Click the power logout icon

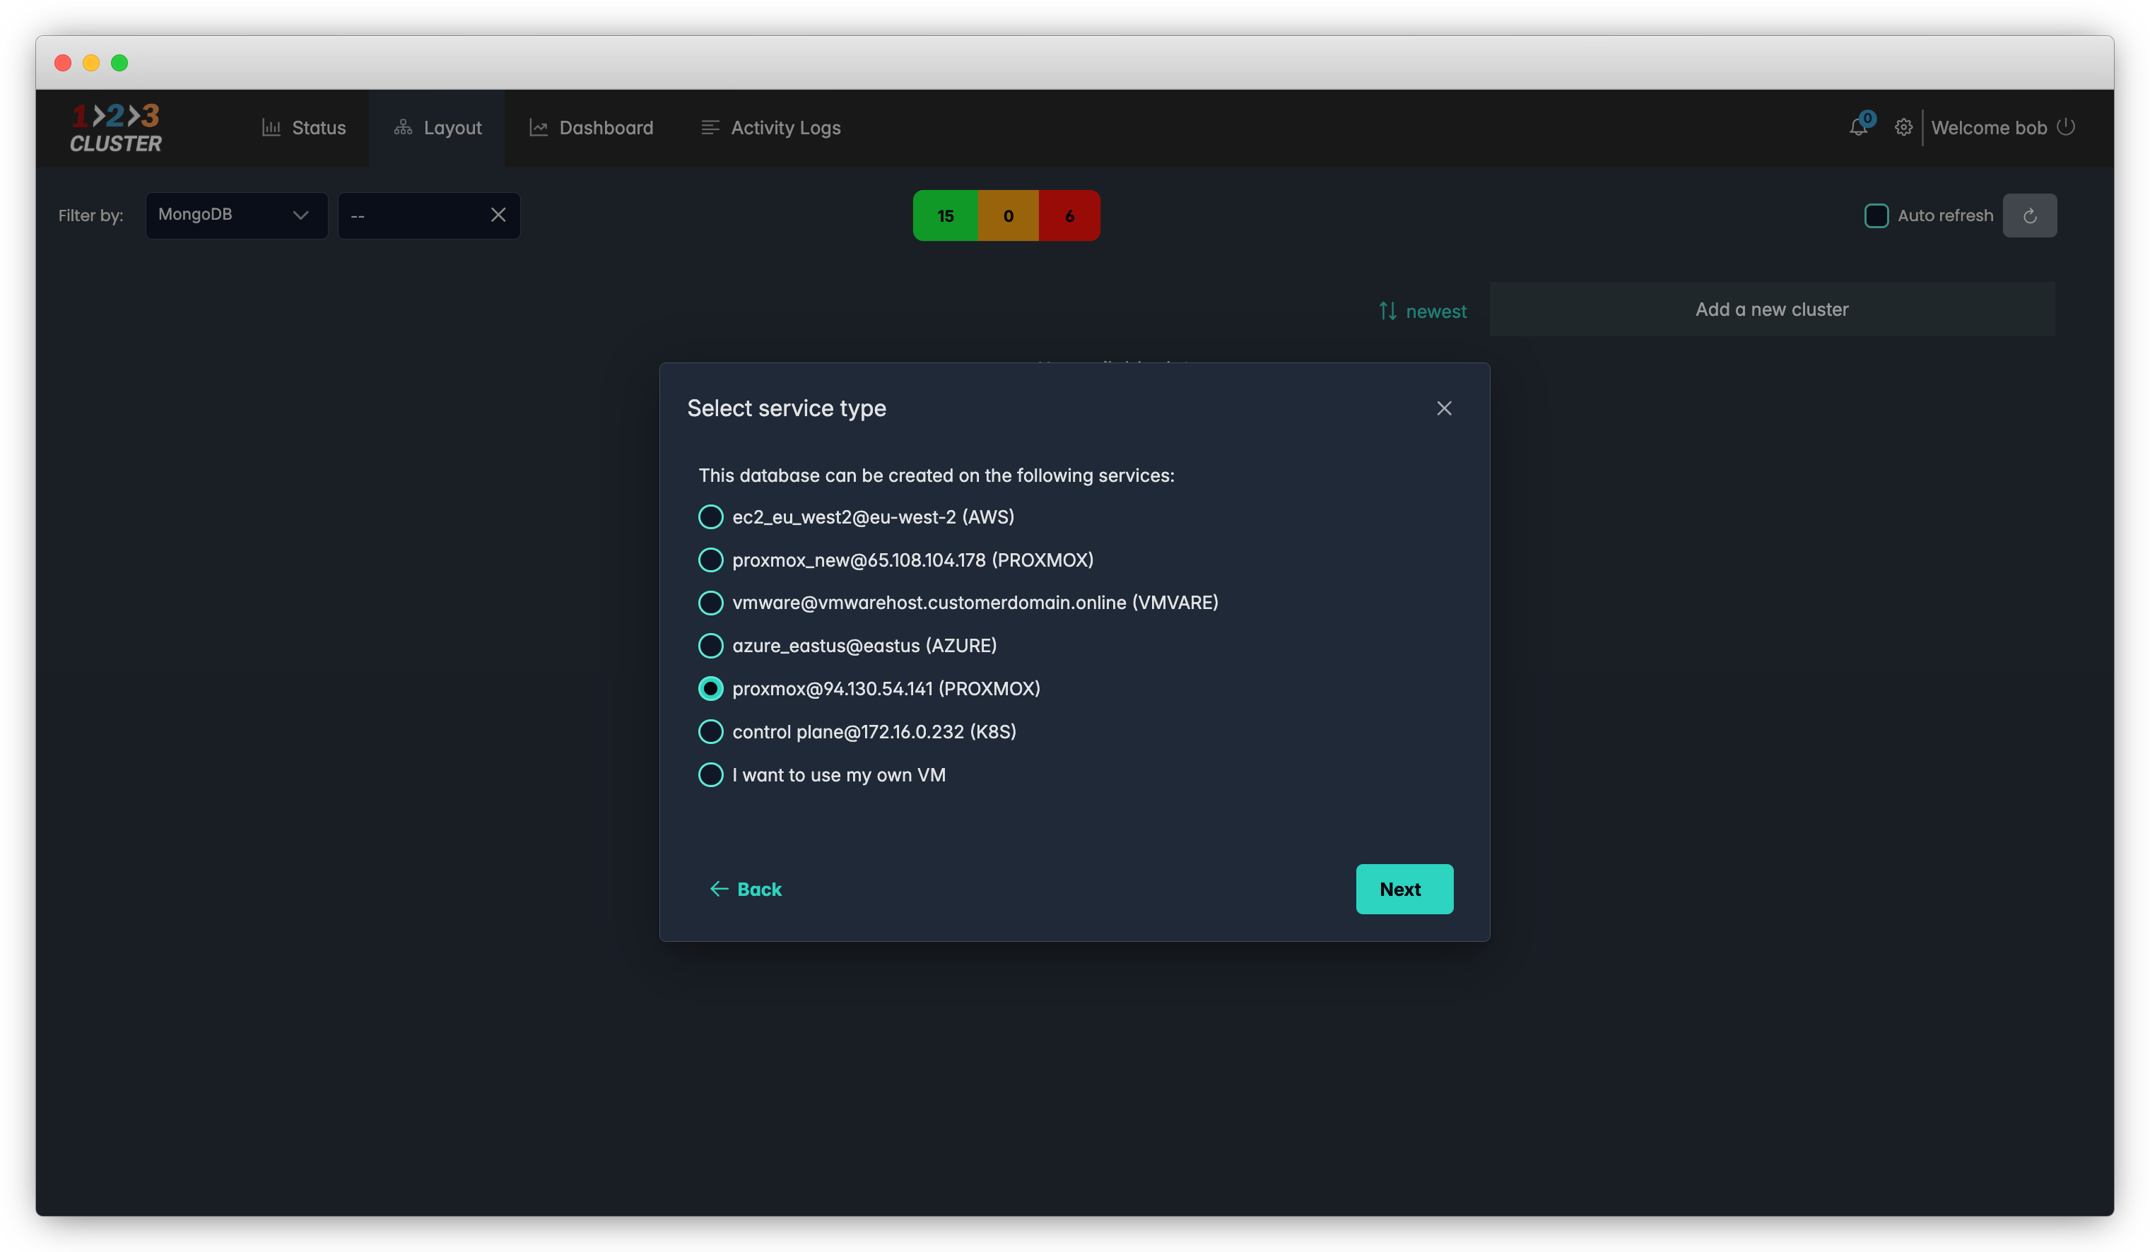tap(2065, 127)
